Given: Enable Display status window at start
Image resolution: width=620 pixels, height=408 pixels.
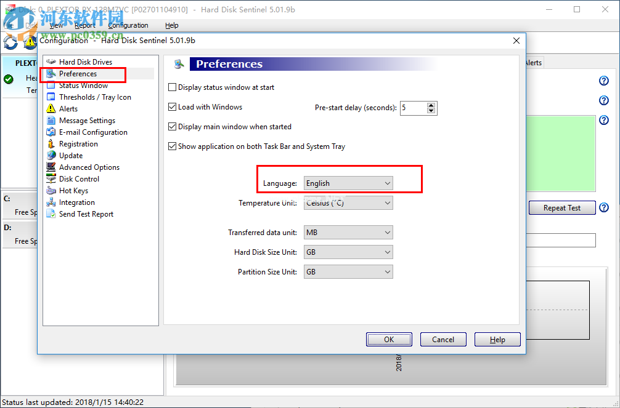Looking at the screenshot, I should click(x=173, y=87).
